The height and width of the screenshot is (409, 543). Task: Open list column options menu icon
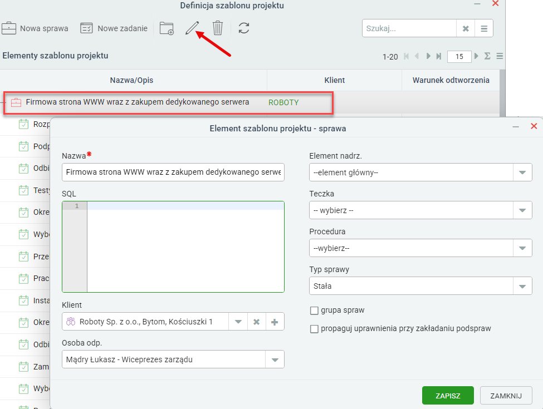point(500,56)
